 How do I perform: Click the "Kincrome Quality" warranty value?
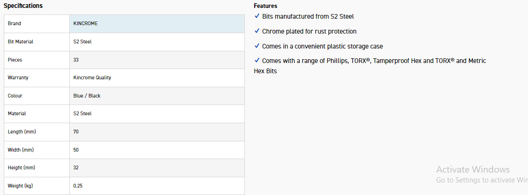click(92, 78)
